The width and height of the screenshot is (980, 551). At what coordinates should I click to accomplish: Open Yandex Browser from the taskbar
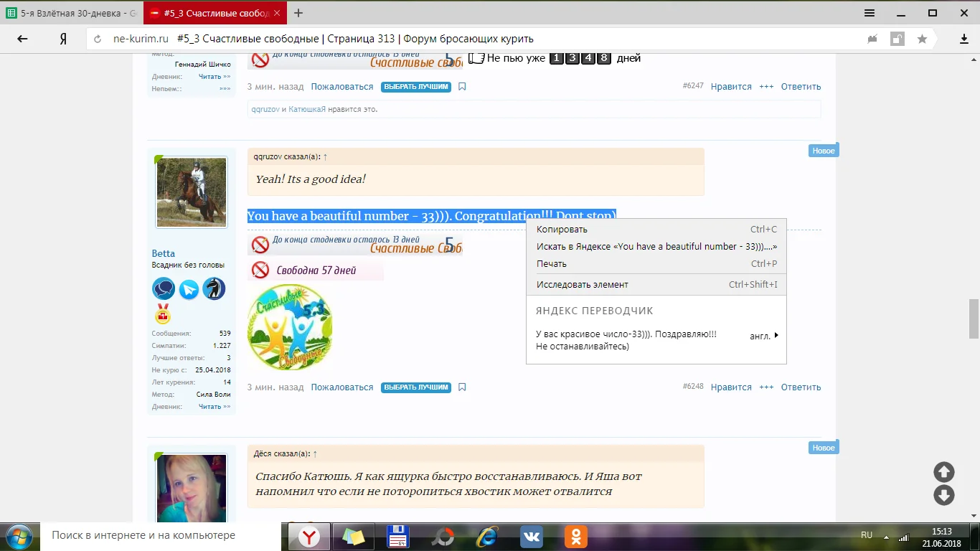309,536
